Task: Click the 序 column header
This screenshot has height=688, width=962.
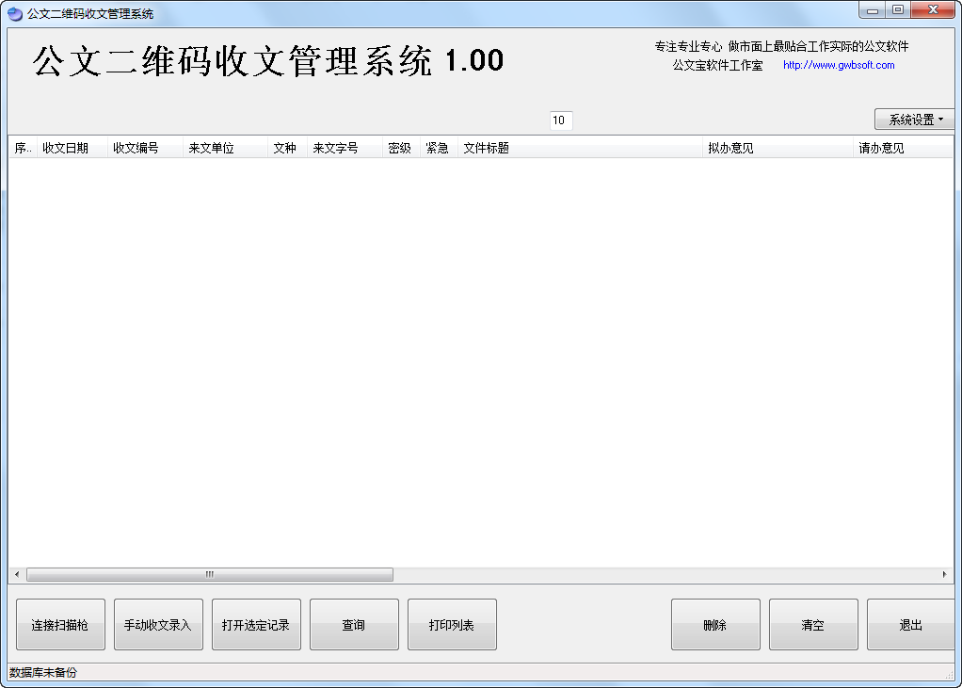Action: click(23, 148)
